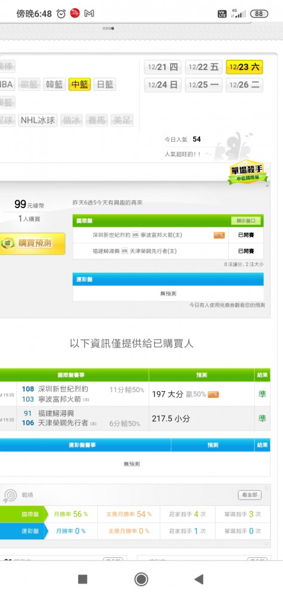Click the 主推 tag beside 197 大分
This screenshot has width=283, height=598.
[x=213, y=394]
